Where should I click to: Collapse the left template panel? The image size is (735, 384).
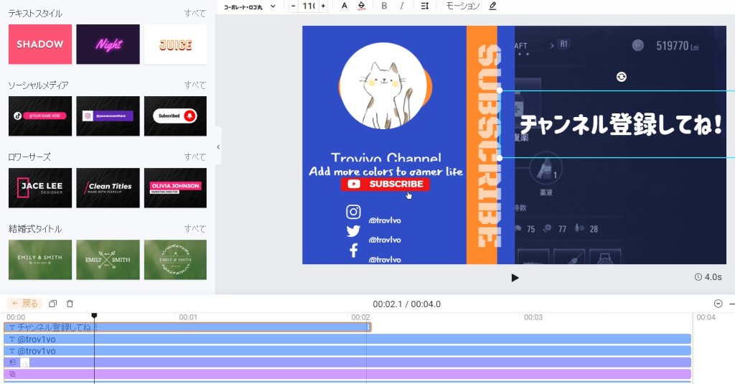[x=218, y=147]
